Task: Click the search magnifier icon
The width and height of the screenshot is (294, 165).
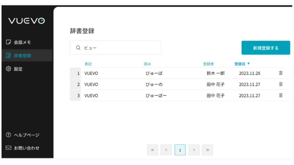Action: coord(78,48)
